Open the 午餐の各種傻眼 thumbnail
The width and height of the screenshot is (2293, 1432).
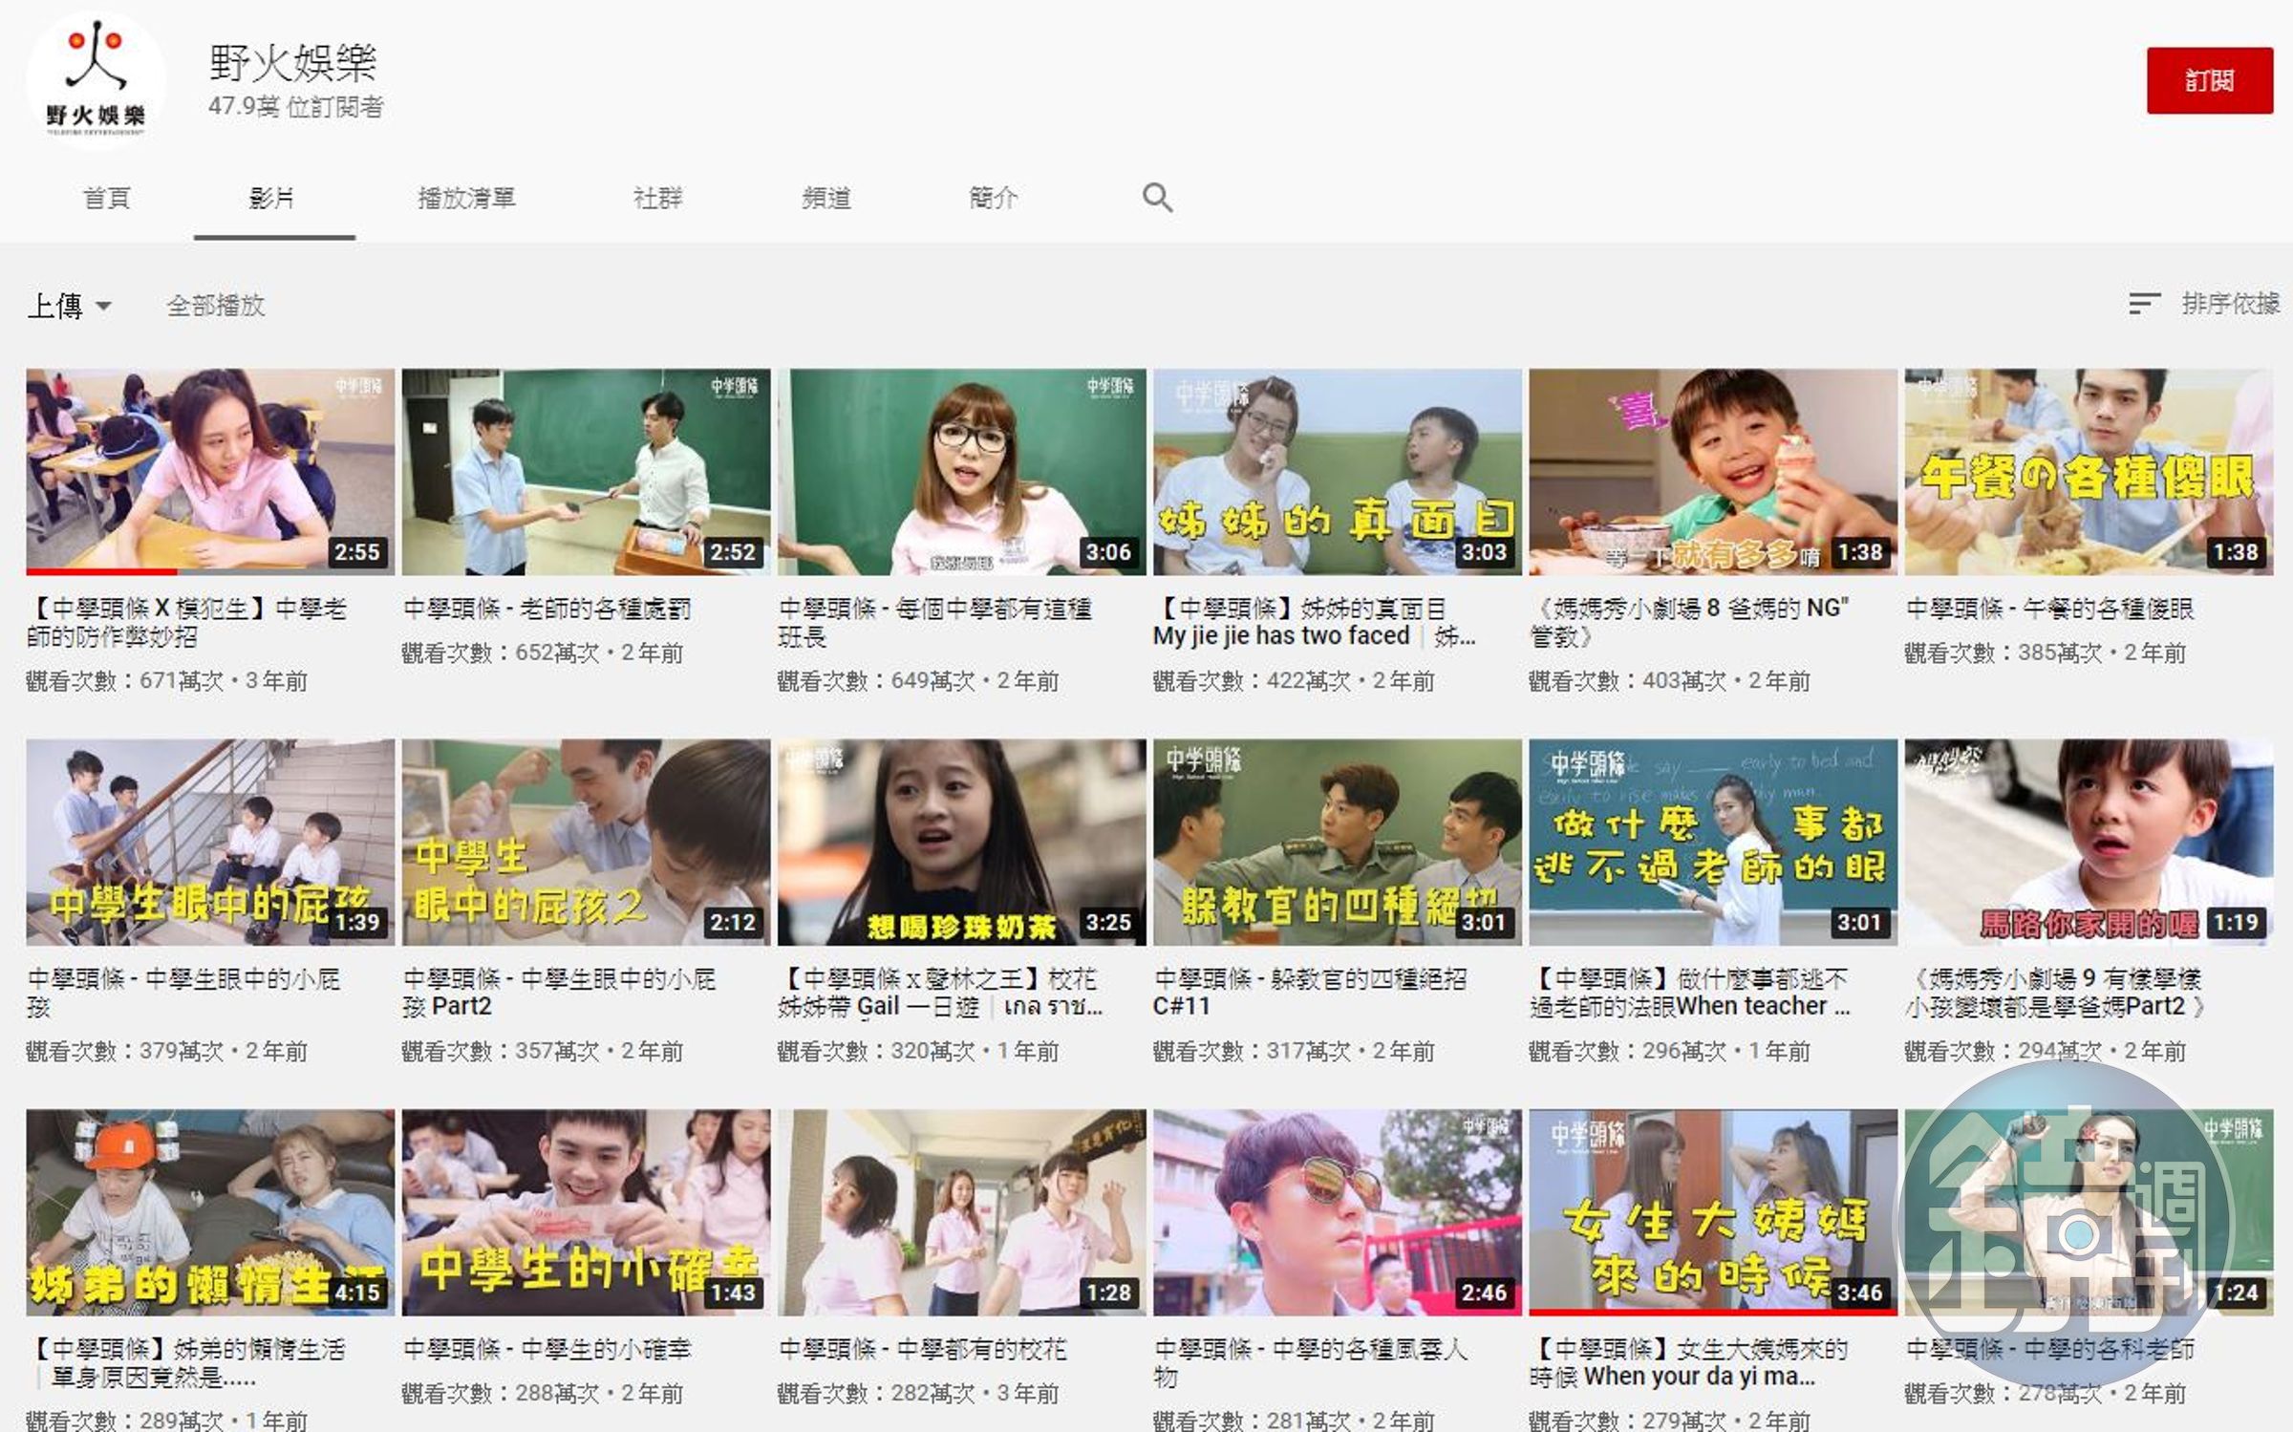[x=2089, y=472]
